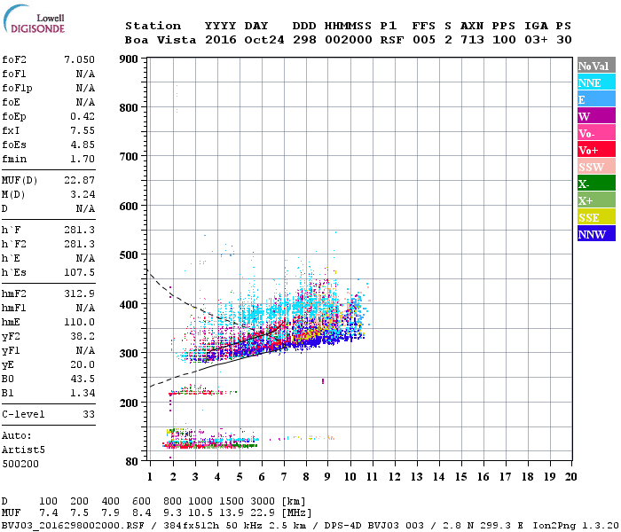Click the M(D) value 3.24
This screenshot has height=532, width=621.
[x=83, y=195]
